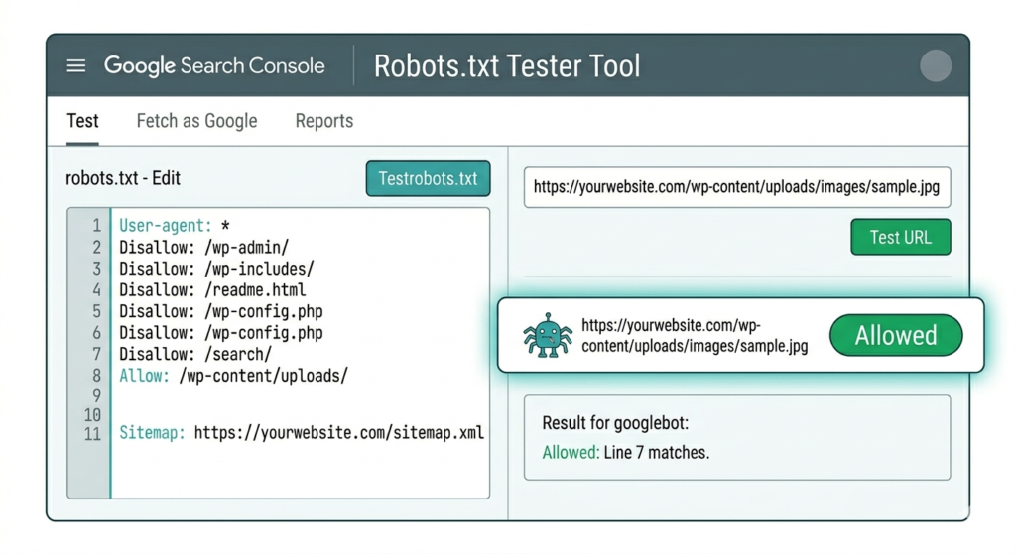Open the hamburger navigation menu
1016x554 pixels.
[x=75, y=66]
